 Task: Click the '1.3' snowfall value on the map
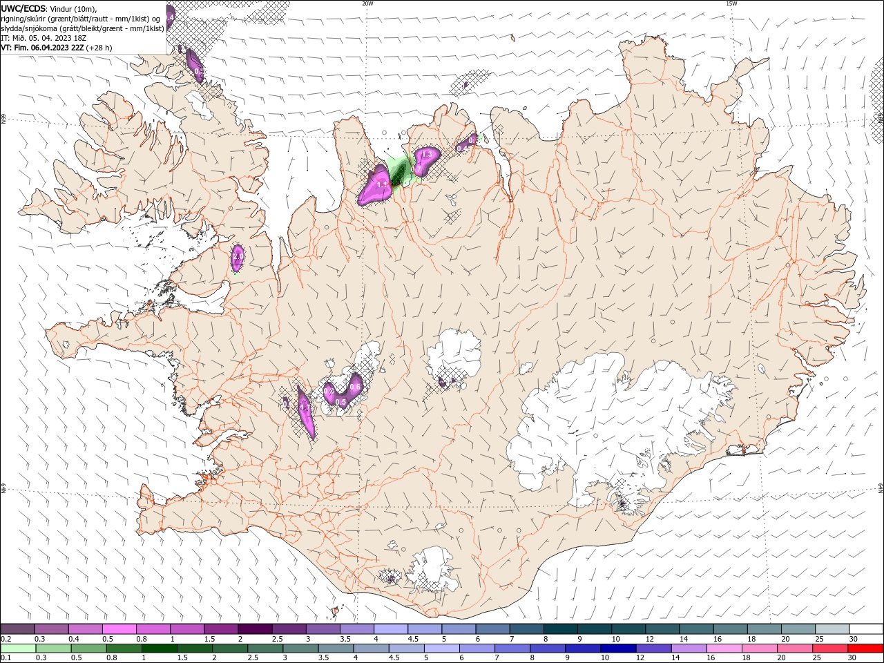[426, 155]
